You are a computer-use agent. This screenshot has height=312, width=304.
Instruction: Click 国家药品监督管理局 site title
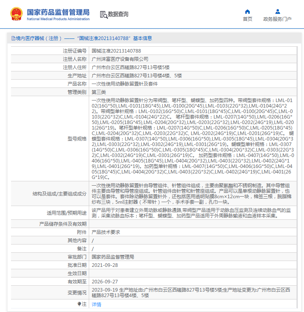[59, 12]
